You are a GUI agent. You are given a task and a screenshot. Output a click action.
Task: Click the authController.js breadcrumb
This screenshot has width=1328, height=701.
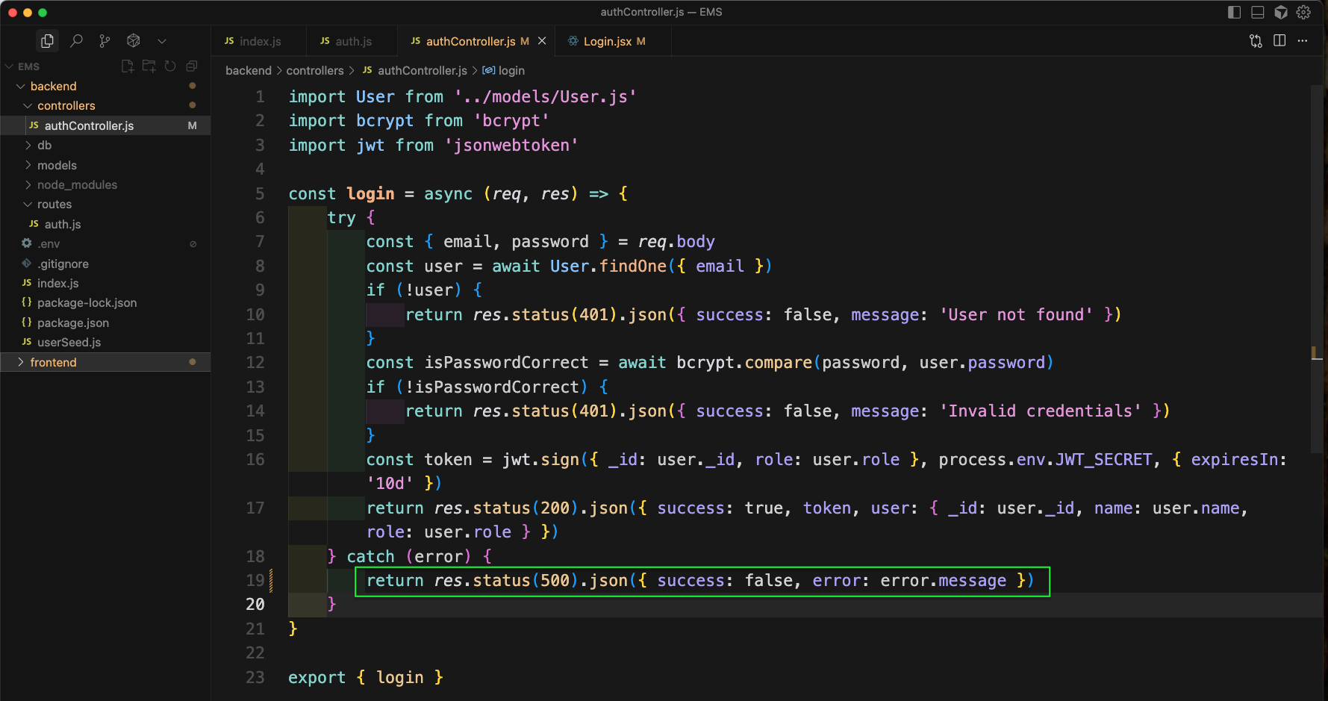pyautogui.click(x=414, y=71)
